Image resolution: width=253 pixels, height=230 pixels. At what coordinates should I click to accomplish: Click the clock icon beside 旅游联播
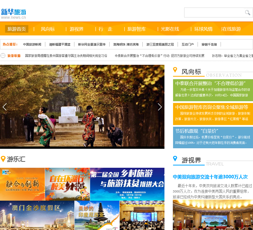point(3,56)
